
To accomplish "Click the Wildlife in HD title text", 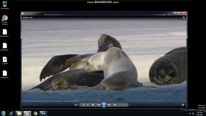I will click(28, 17).
